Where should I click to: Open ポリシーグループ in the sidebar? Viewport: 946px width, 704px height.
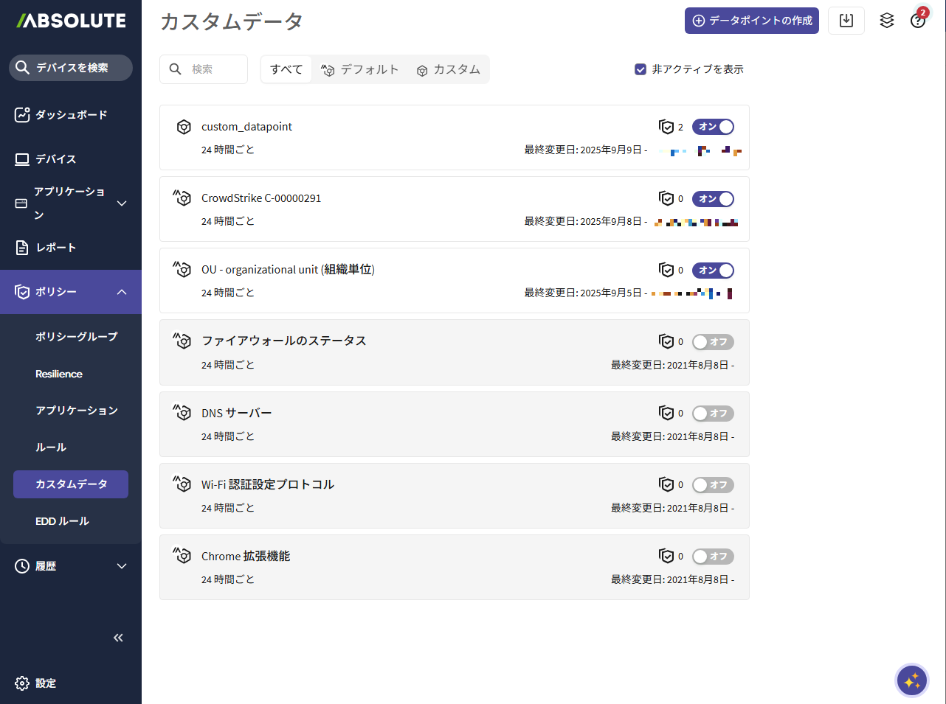click(76, 336)
